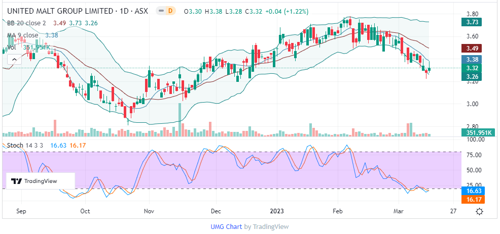The image size is (500, 234).
Task: Select the Vol indicator legend
Action: point(12,47)
